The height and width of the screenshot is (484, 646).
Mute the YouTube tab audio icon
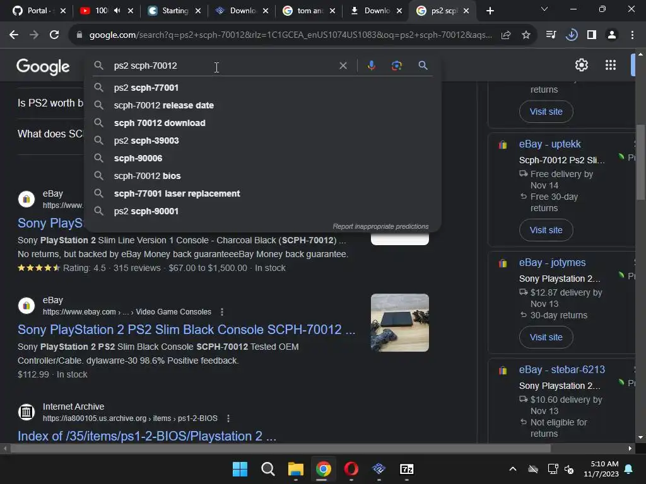tap(117, 11)
